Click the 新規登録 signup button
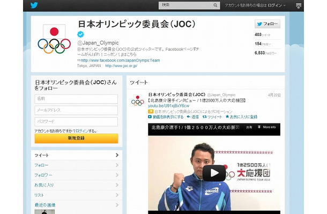The image size is (327, 214). (x=76, y=138)
